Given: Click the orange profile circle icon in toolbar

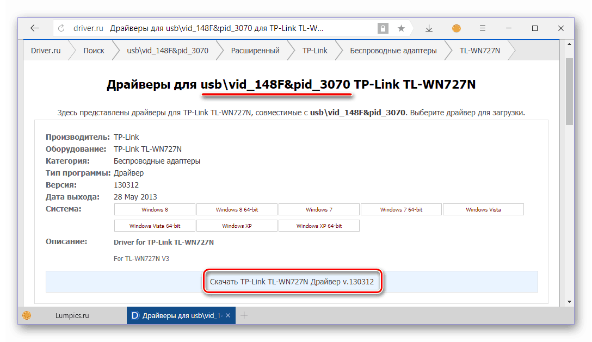Looking at the screenshot, I should coord(456,28).
